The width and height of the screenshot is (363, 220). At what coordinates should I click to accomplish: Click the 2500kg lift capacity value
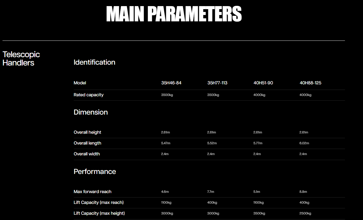pyautogui.click(x=305, y=213)
